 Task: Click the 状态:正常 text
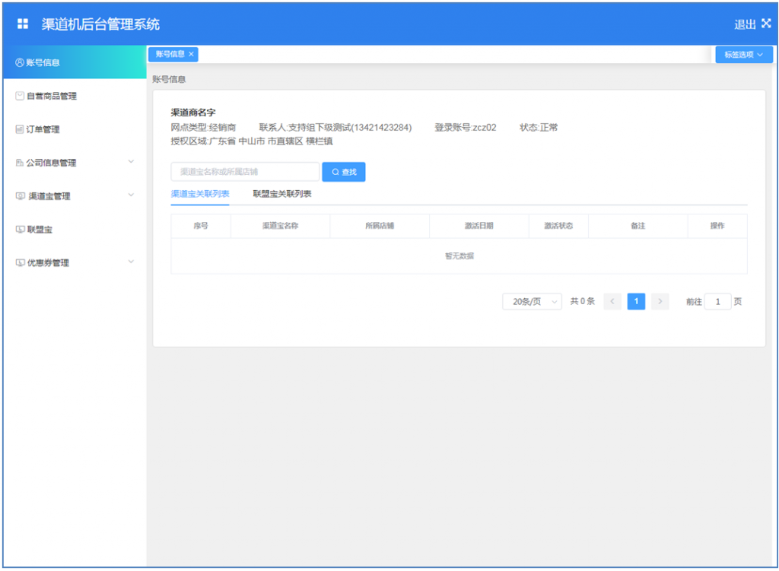539,128
